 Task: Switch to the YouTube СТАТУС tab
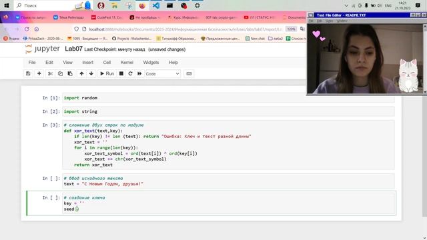pyautogui.click(x=260, y=17)
